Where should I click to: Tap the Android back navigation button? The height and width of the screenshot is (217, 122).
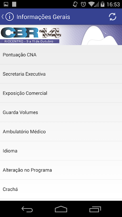pyautogui.click(x=27, y=209)
